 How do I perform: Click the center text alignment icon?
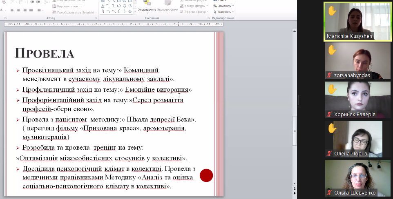19,9
